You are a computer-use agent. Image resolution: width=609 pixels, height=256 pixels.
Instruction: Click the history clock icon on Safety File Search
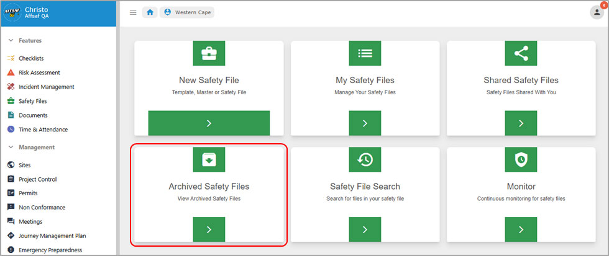click(x=365, y=159)
